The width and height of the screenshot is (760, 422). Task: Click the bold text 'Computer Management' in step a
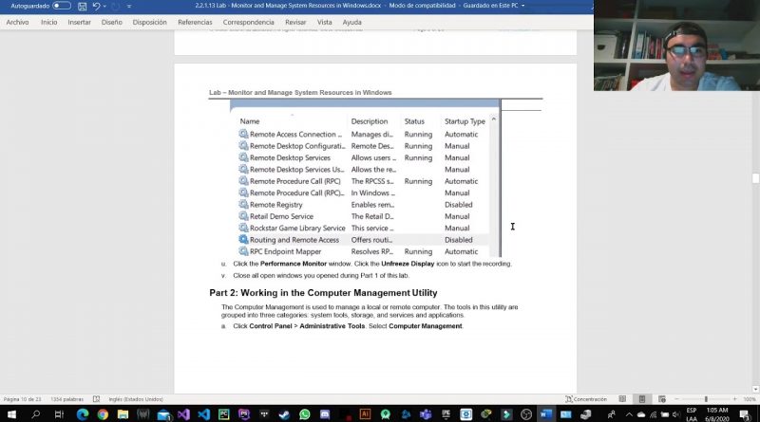click(x=425, y=326)
